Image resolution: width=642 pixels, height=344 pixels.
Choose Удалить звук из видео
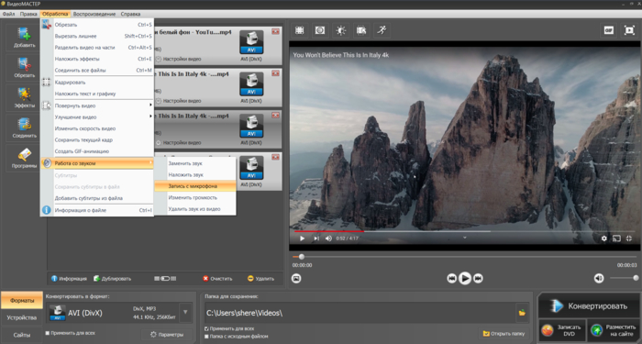[195, 209]
